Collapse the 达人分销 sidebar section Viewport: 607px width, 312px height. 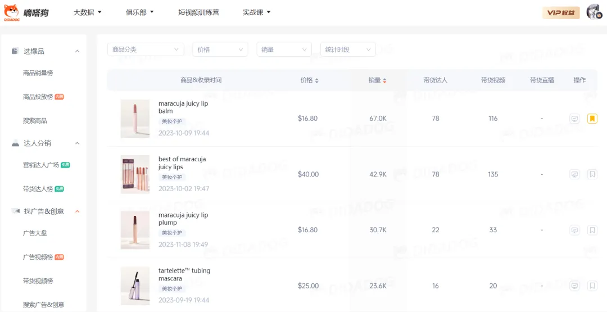78,143
